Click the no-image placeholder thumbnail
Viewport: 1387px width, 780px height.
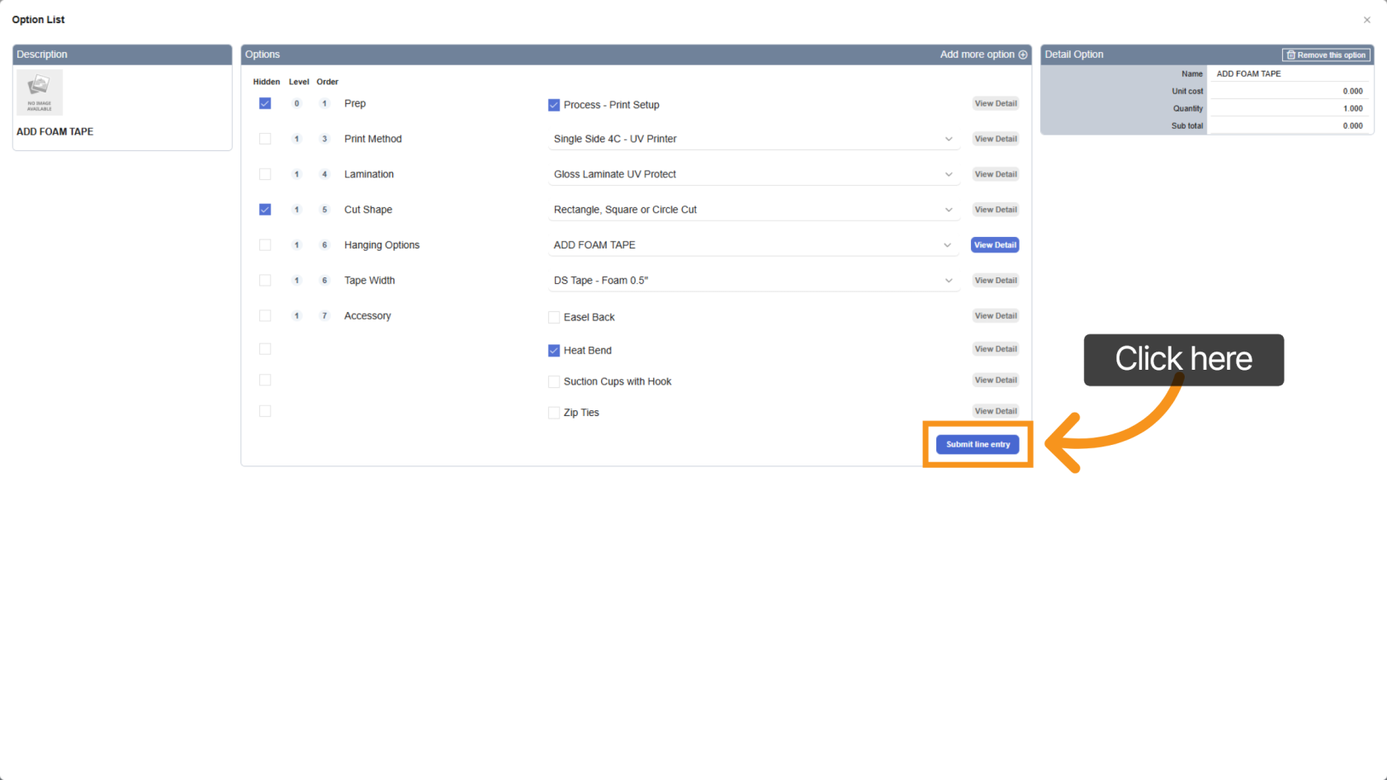click(x=40, y=92)
